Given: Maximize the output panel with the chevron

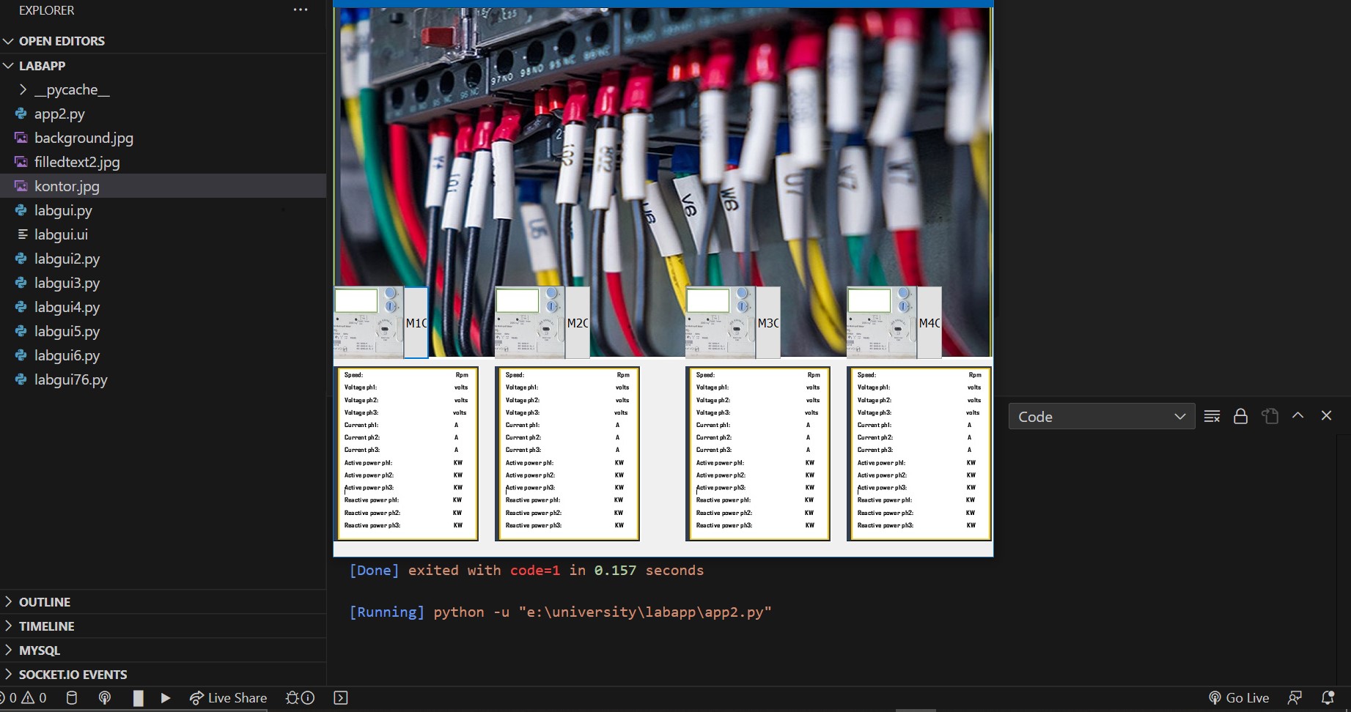Looking at the screenshot, I should pos(1297,415).
